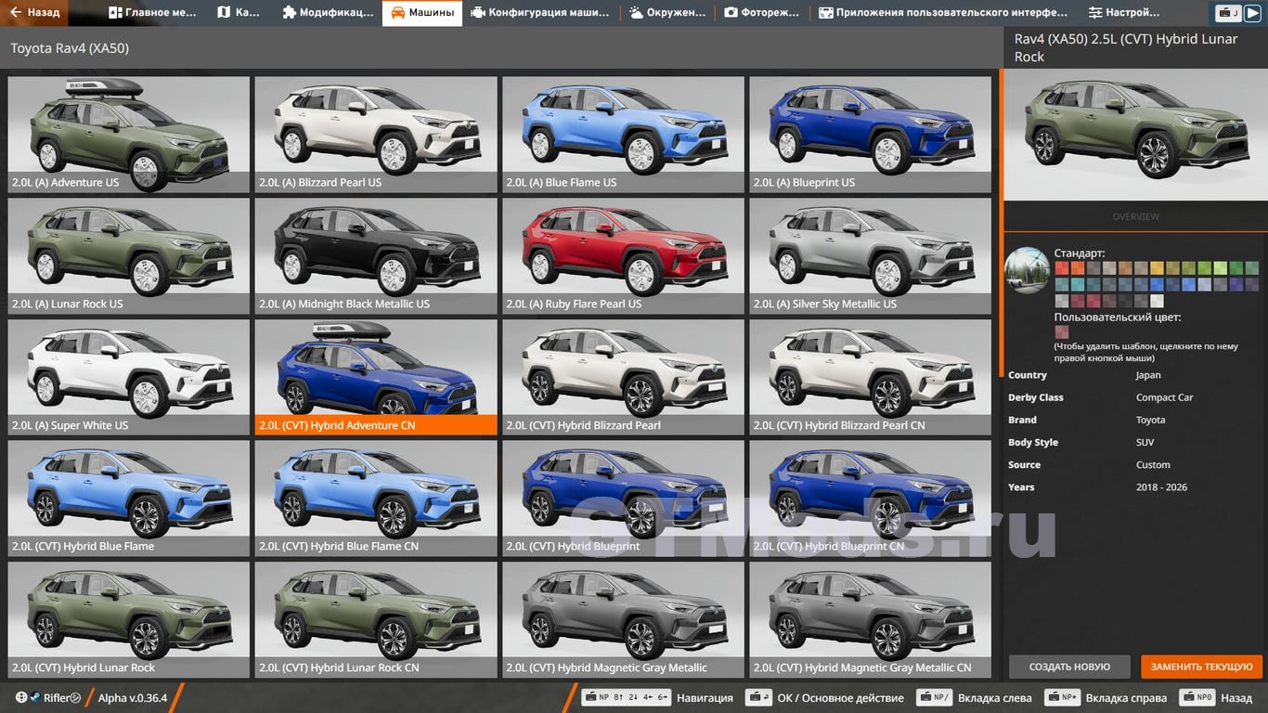Click the Toyota brand value
1268x713 pixels.
coord(1150,420)
